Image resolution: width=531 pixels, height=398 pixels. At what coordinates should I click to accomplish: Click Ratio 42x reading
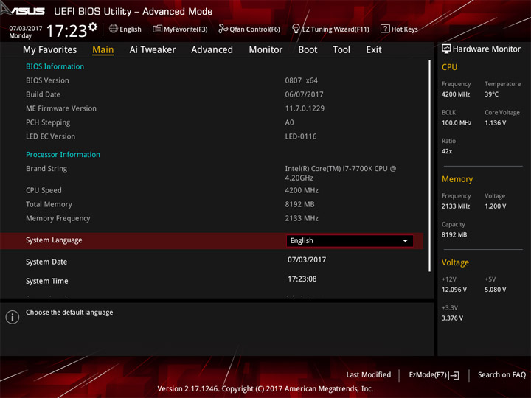click(x=447, y=151)
